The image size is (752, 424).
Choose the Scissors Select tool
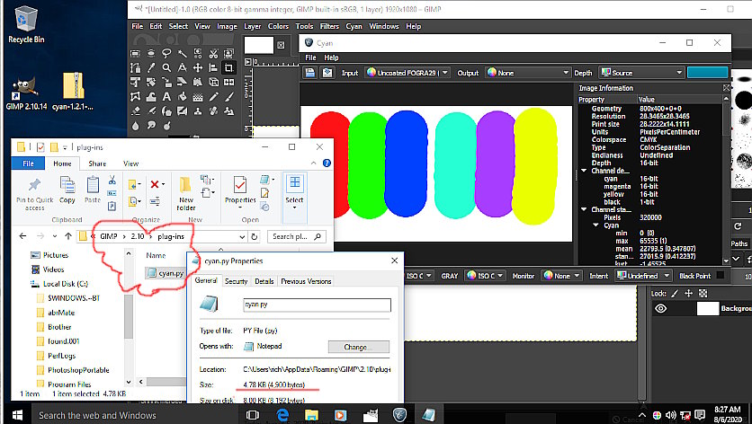[214, 53]
